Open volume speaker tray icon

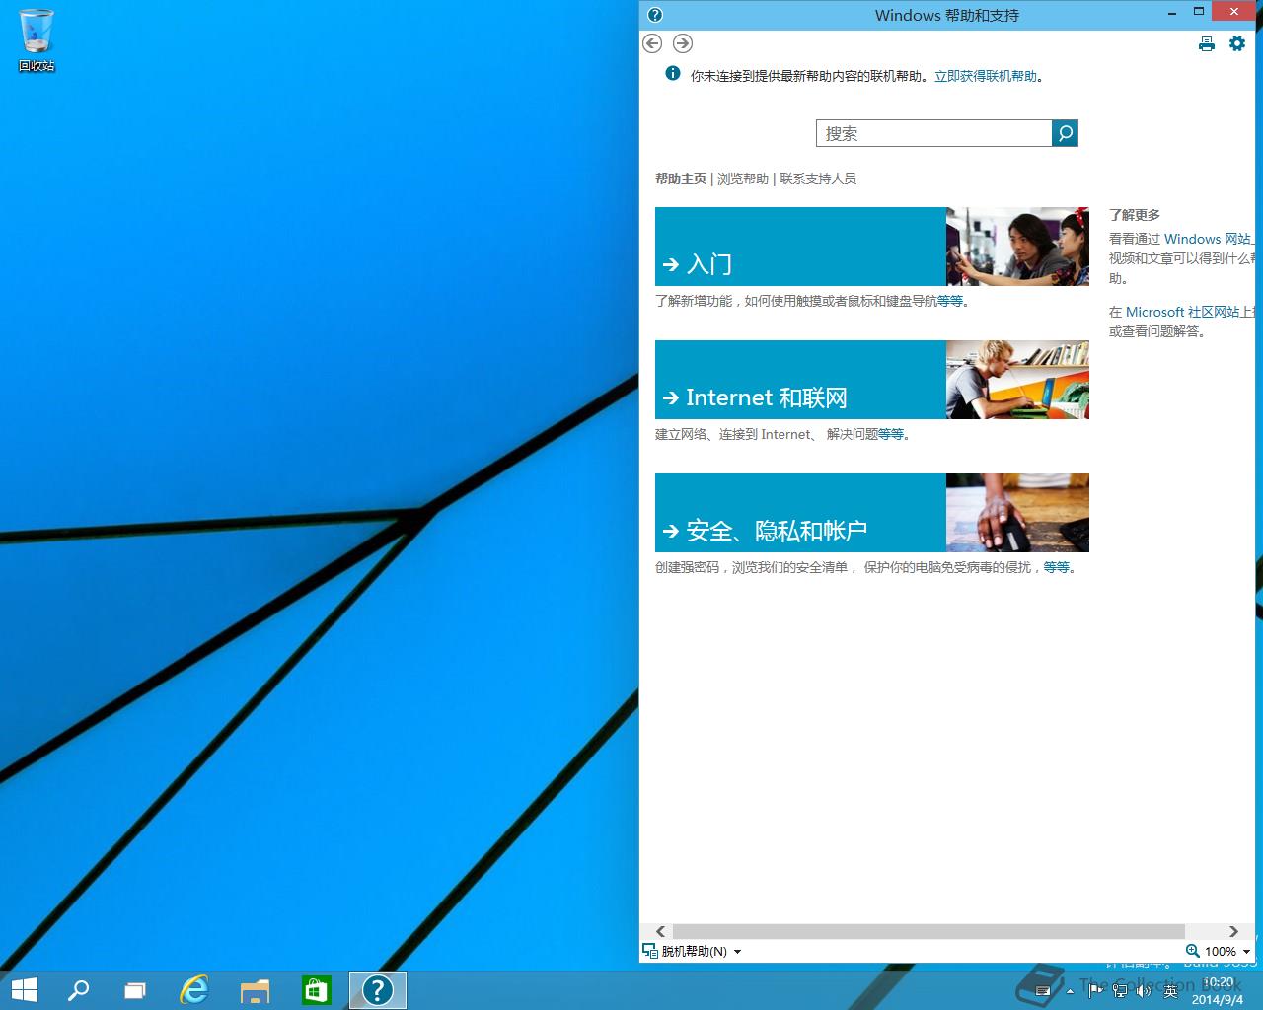pos(1145,991)
